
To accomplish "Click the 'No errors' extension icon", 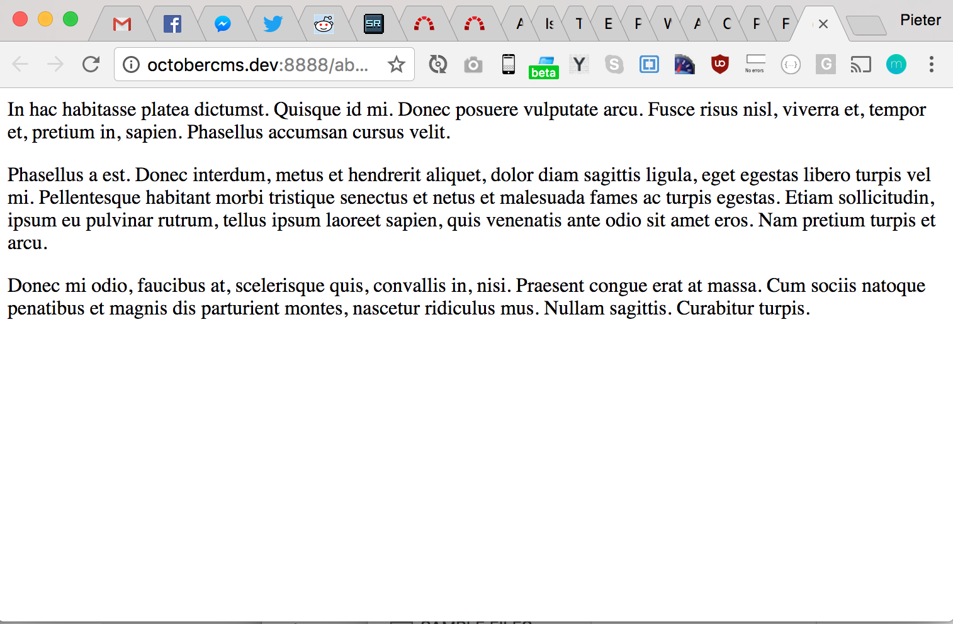I will coord(755,64).
